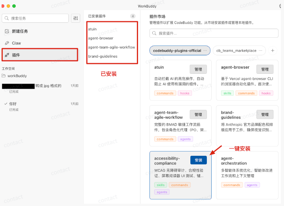Screen dimensions: 284x206
Task: Click the atuin card title
Action: (159, 67)
